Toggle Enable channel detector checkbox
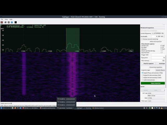The width and height of the screenshot is (167, 125). (142, 31)
